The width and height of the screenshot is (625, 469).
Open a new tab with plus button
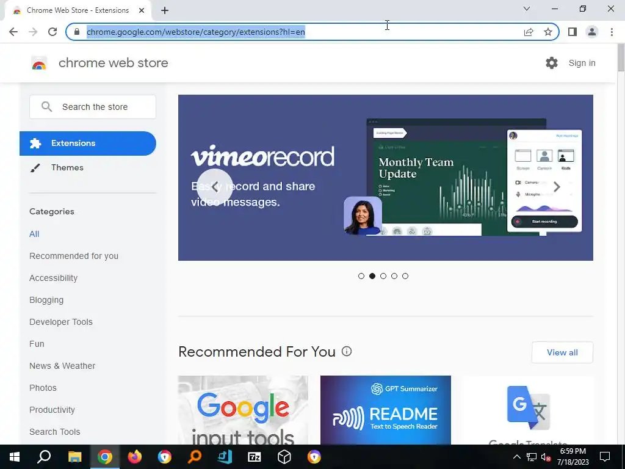pyautogui.click(x=165, y=10)
